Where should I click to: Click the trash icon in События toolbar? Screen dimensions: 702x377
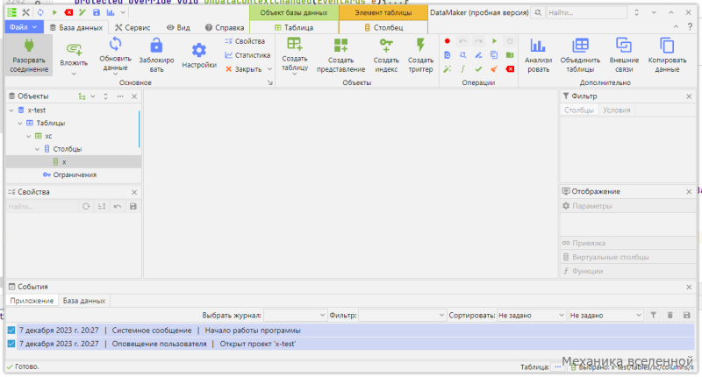tap(670, 316)
